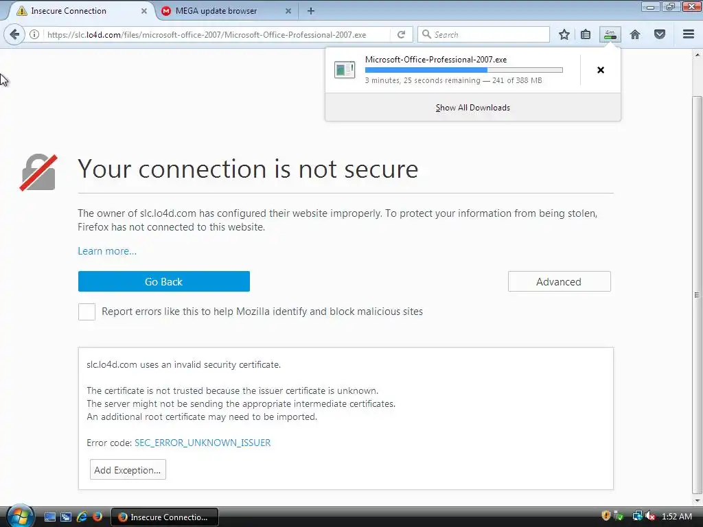Viewport: 703px width, 527px height.
Task: Open the SEC_ERROR_UNKNOWN_ISSUER error code link
Action: point(203,443)
